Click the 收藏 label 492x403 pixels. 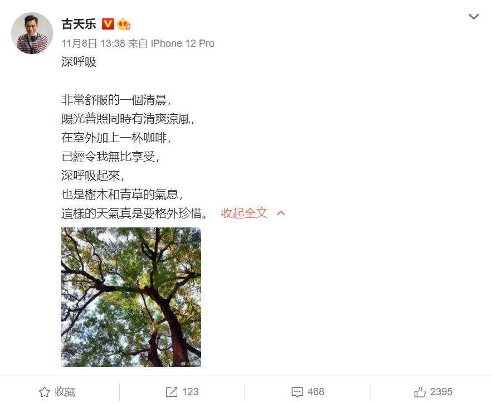(x=65, y=392)
